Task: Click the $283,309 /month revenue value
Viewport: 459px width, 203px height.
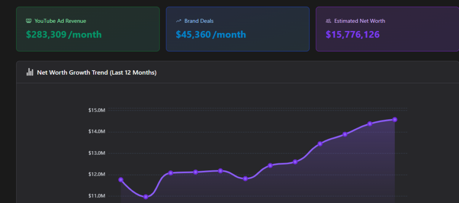Action: [x=64, y=34]
